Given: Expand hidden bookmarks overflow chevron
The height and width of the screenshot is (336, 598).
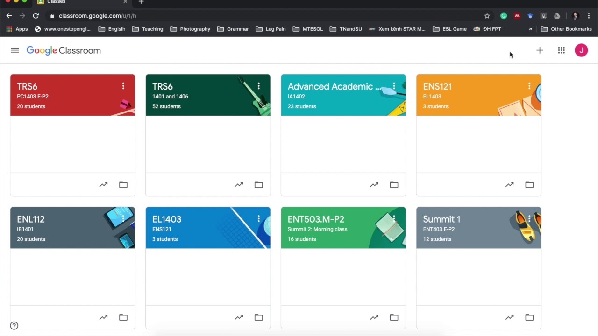Looking at the screenshot, I should [530, 29].
